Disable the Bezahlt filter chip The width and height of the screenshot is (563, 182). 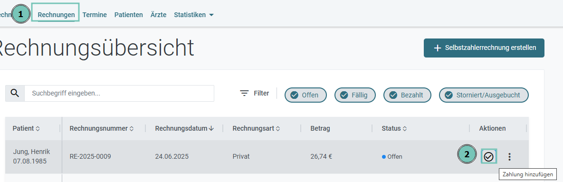[407, 95]
